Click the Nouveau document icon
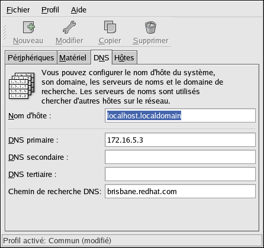Image resolution: width=264 pixels, height=248 pixels. pyautogui.click(x=29, y=27)
